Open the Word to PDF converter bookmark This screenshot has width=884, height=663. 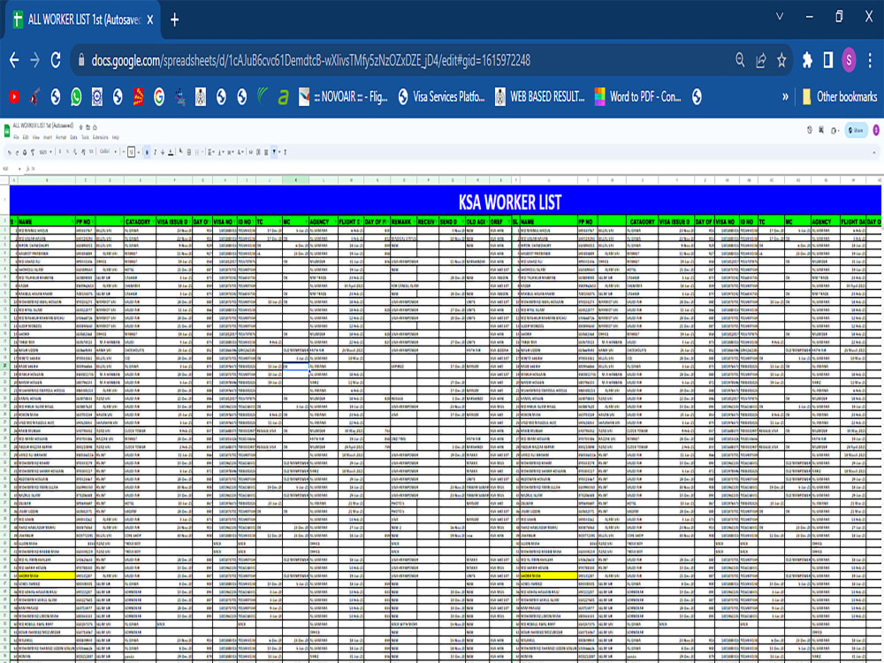pyautogui.click(x=637, y=97)
